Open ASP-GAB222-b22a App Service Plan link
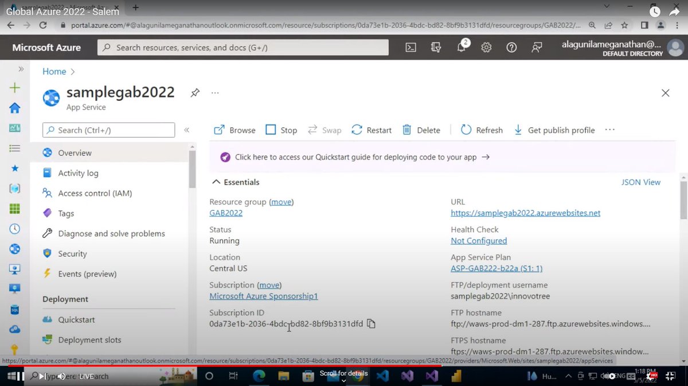The height and width of the screenshot is (386, 688). 497,268
